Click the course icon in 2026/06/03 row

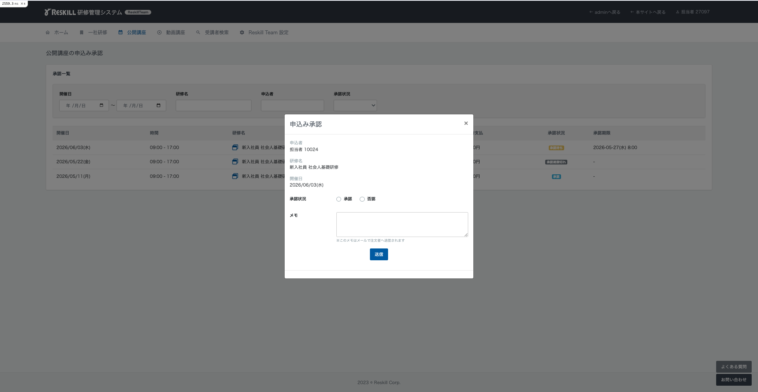(235, 147)
